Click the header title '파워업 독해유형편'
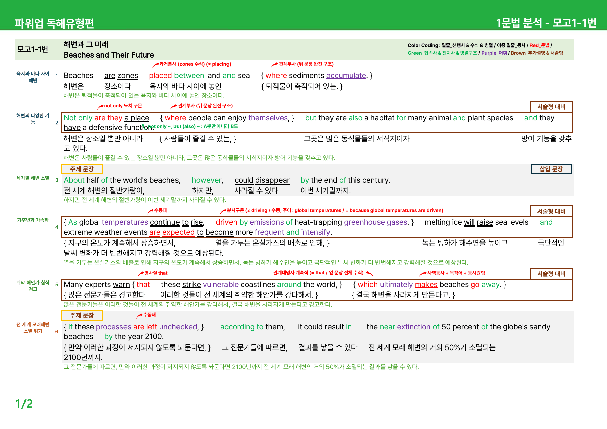This screenshot has height=429, width=607. tap(54, 23)
